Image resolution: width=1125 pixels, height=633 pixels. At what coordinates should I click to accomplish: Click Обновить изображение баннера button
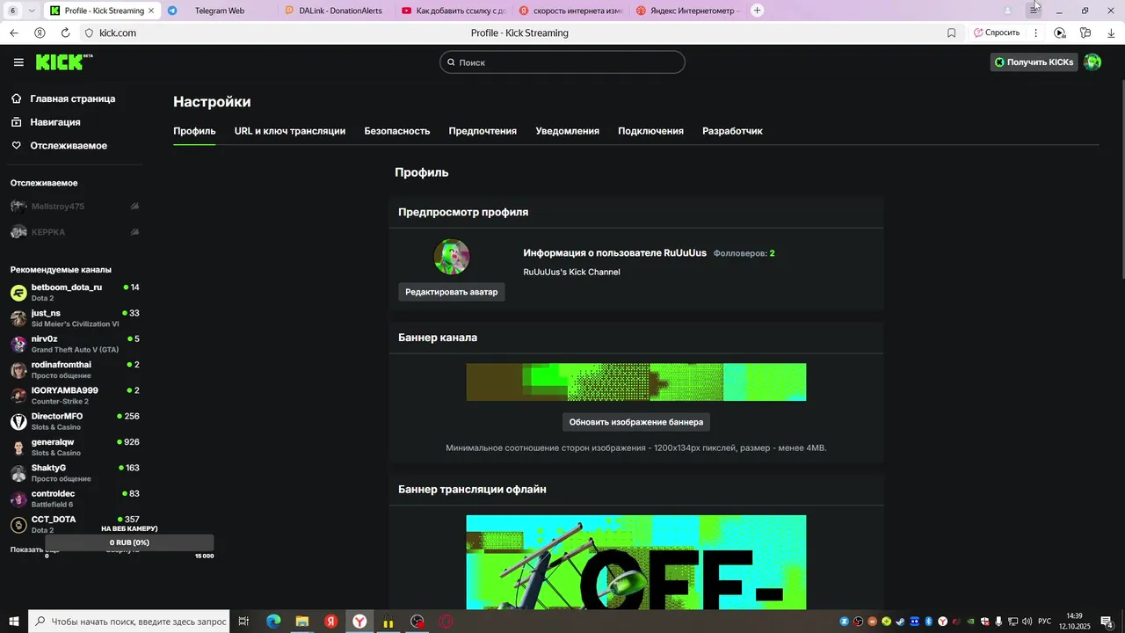[636, 422]
